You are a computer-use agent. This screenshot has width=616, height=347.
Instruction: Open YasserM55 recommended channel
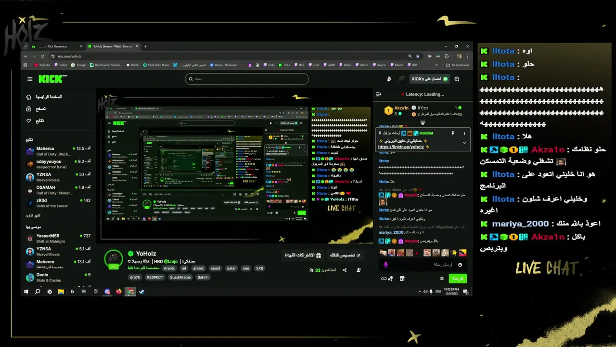pos(58,239)
